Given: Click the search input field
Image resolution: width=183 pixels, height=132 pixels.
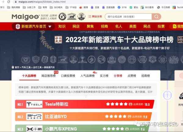Looking at the screenshot, I should coord(128,17).
